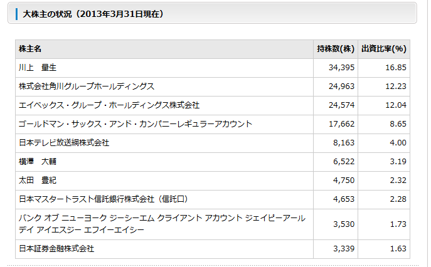The image size is (431, 267).
Task: Click the 34,395 share count value
Action: tap(342, 68)
